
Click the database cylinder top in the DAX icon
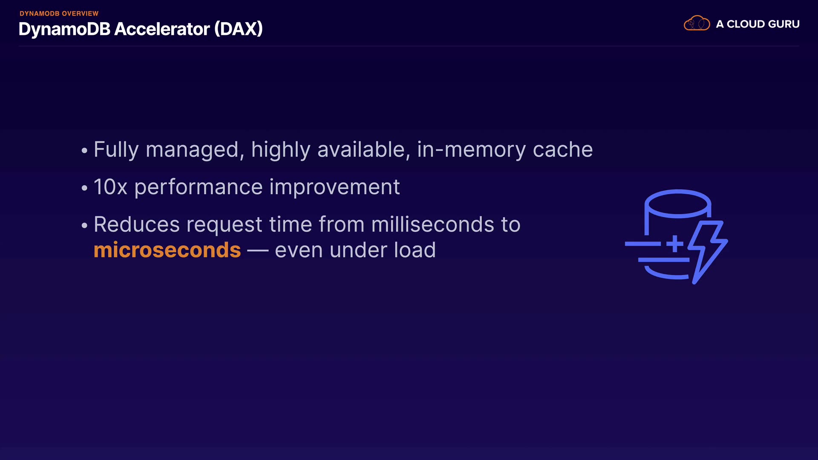tap(677, 203)
